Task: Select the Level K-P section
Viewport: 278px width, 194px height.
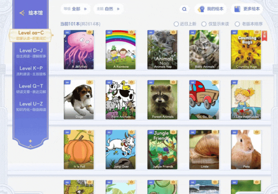Action: 31,71
